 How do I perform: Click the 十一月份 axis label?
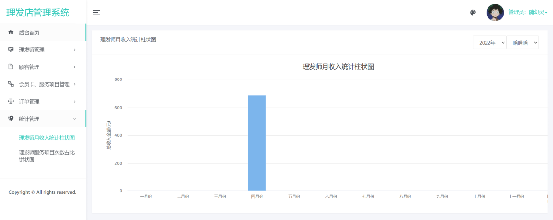coord(516,197)
